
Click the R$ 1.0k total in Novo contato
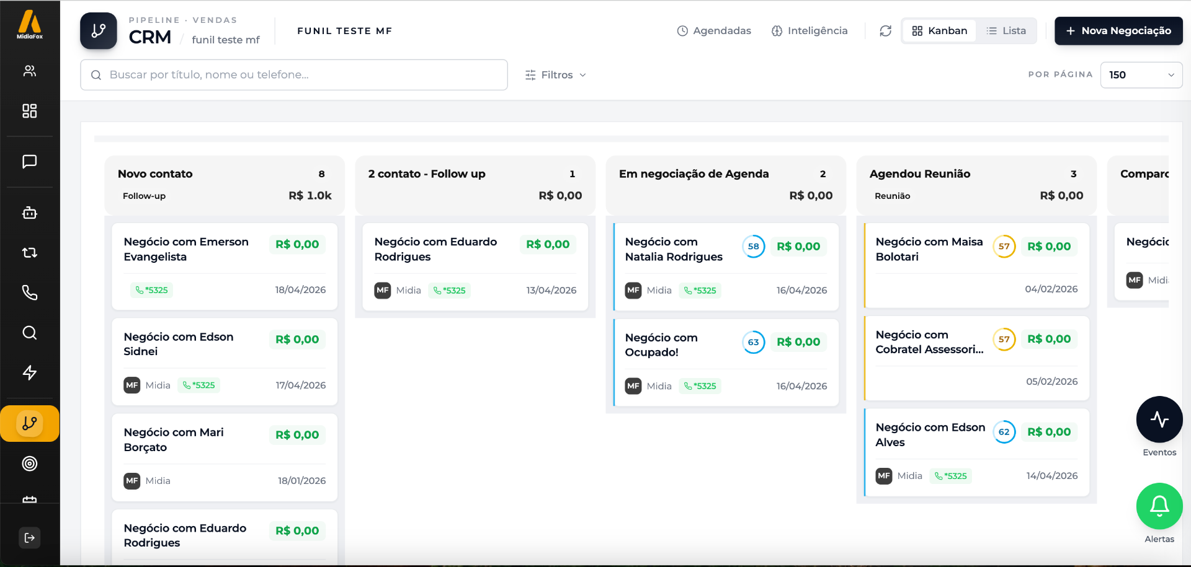pyautogui.click(x=310, y=196)
